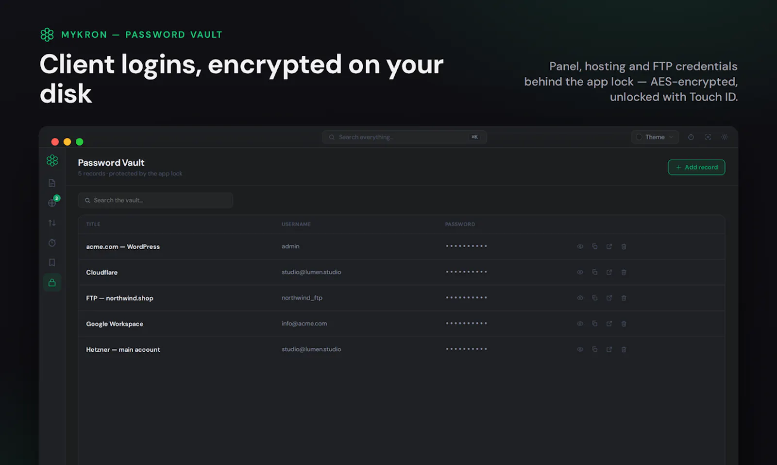
Task: Click the admin username
Action: tap(290, 246)
